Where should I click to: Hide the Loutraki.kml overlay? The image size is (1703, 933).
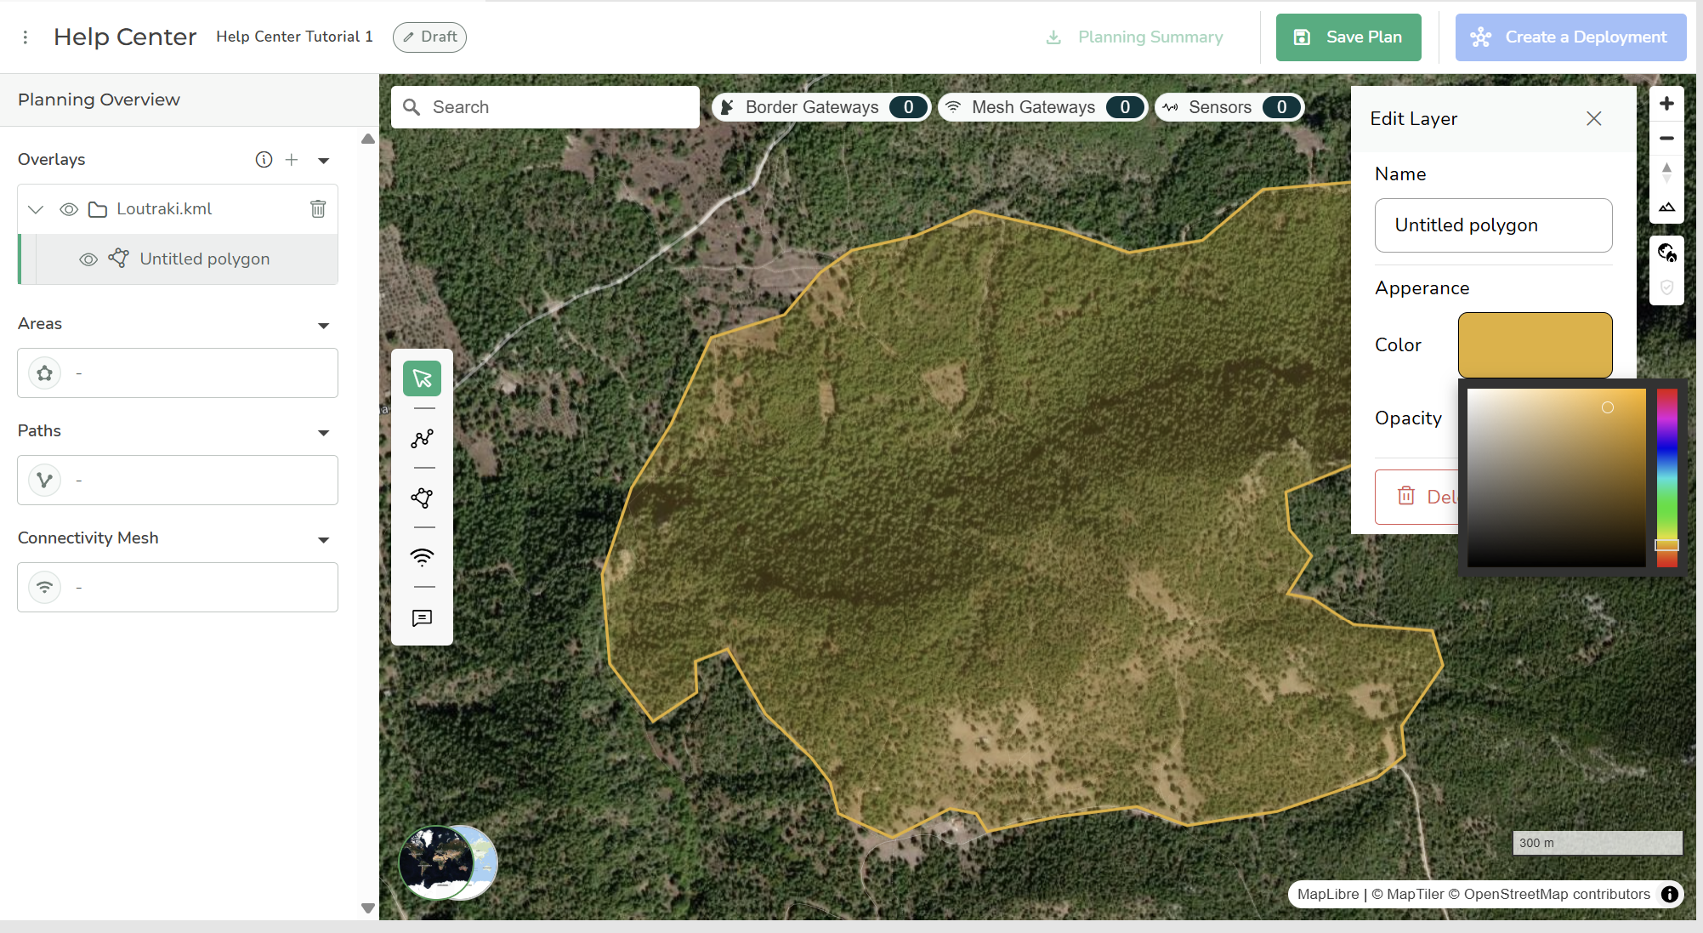pyautogui.click(x=69, y=209)
